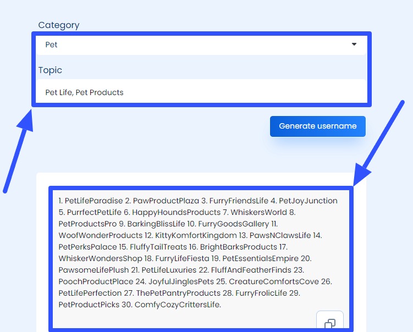
Task: Click the JoyfulJinglesPets username
Action: pyautogui.click(x=181, y=281)
